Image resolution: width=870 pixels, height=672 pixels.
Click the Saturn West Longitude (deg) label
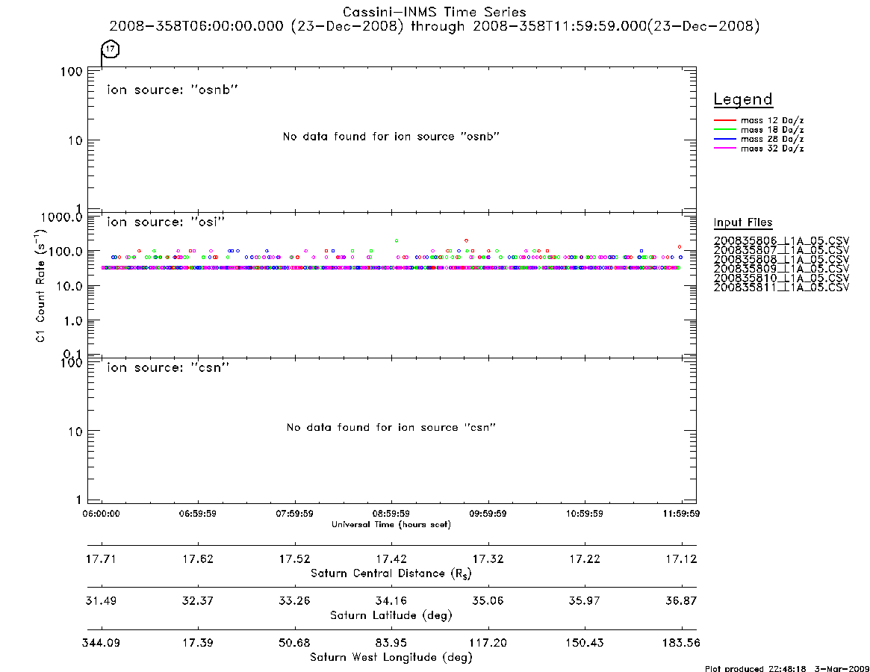pos(391,658)
